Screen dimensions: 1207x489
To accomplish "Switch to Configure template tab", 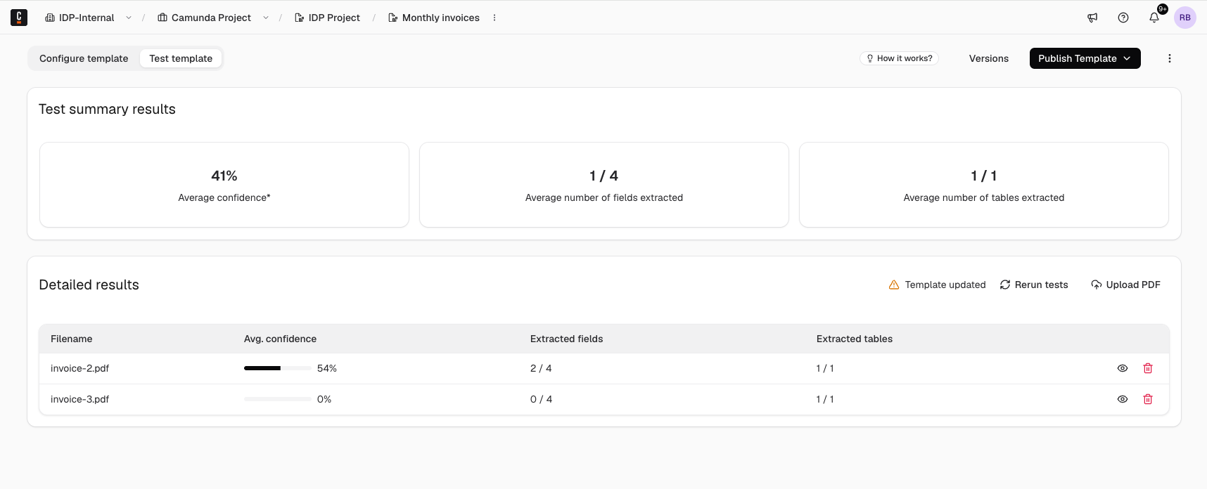I will click(x=84, y=58).
